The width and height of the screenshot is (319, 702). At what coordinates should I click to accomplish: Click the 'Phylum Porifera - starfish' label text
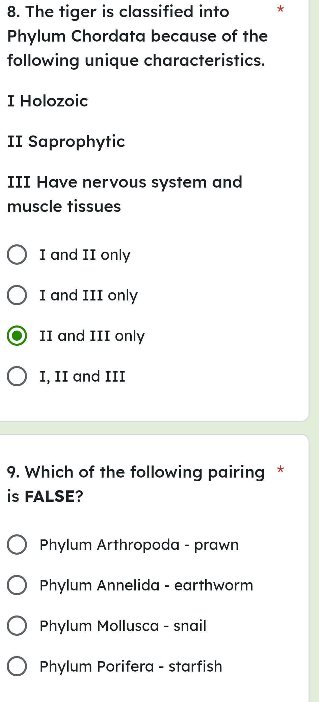(131, 667)
